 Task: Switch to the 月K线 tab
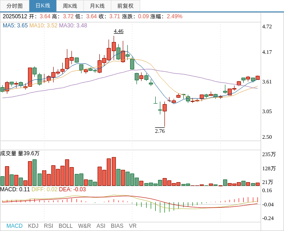click(97, 6)
